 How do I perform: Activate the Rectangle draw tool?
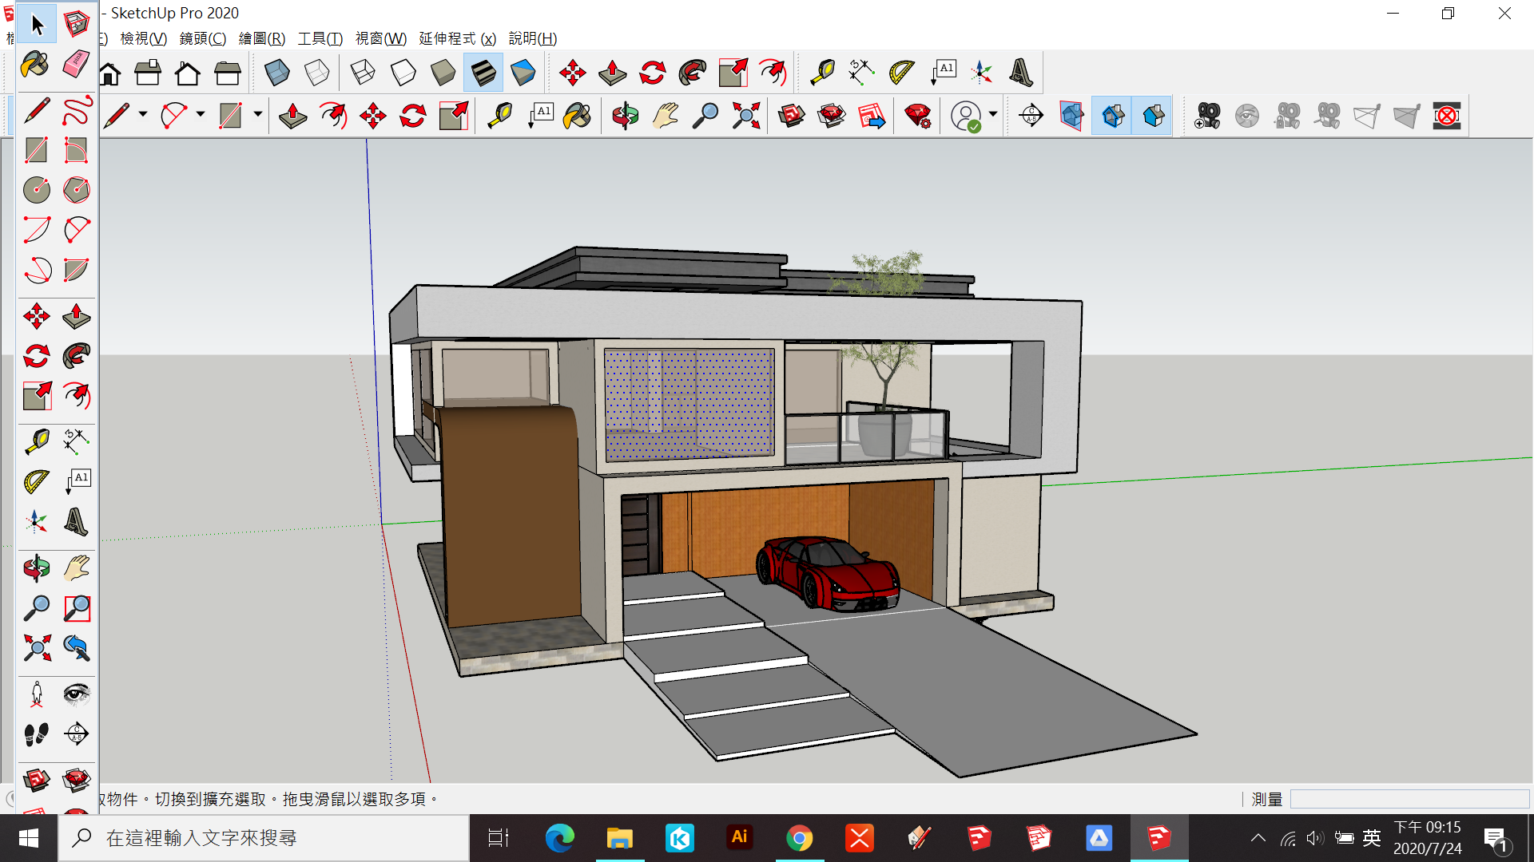pyautogui.click(x=37, y=149)
